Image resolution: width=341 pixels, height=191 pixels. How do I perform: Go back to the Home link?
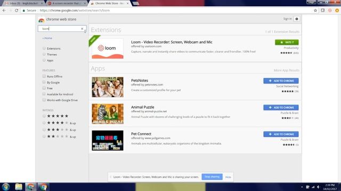47,38
